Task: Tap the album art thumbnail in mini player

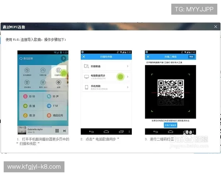Action: pos(22,130)
